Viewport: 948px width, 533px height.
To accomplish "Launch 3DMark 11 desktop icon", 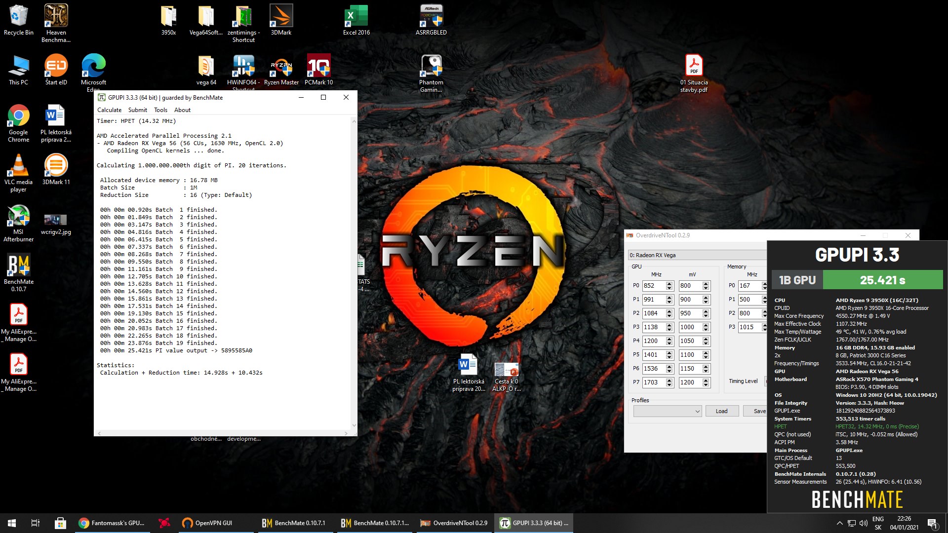I will click(x=56, y=169).
